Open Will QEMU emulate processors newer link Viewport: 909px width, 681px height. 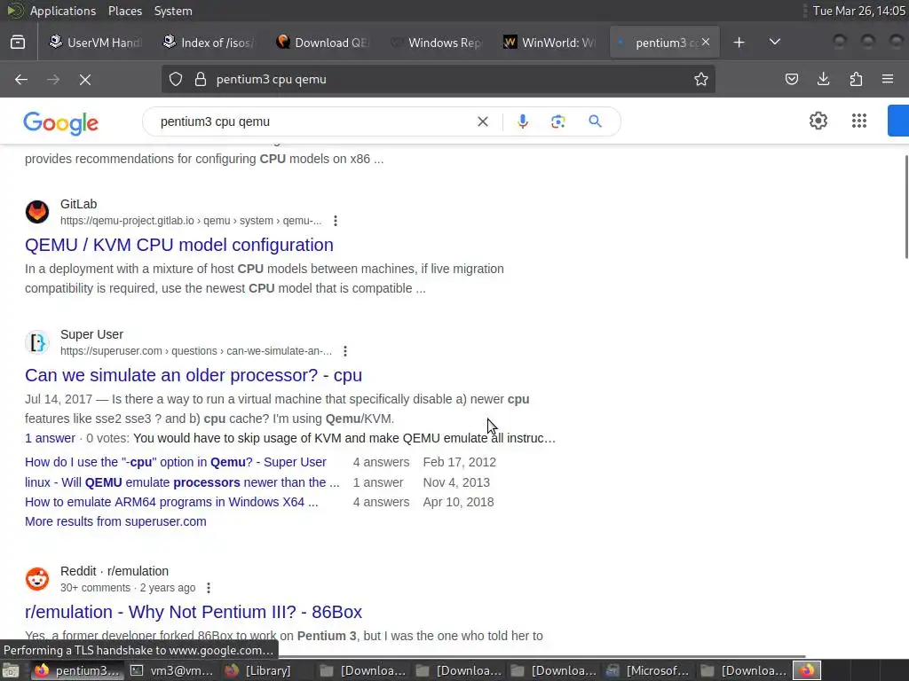[182, 482]
